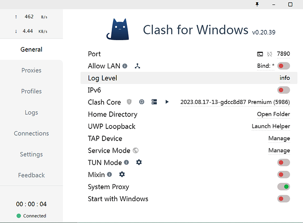Open Mixin gear settings
The width and height of the screenshot is (303, 223).
pos(122,174)
